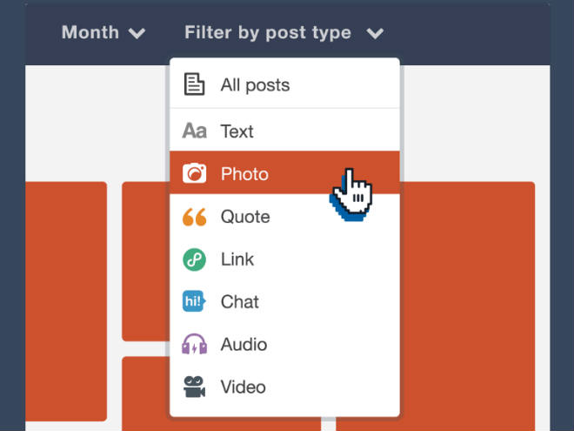Collapse the Filter by post type dropdown
This screenshot has height=431, width=574.
click(268, 33)
